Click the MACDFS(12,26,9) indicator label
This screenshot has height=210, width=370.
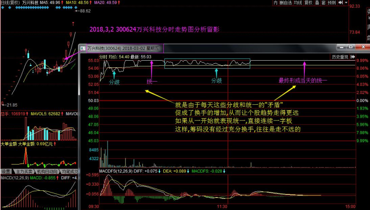click(115, 170)
